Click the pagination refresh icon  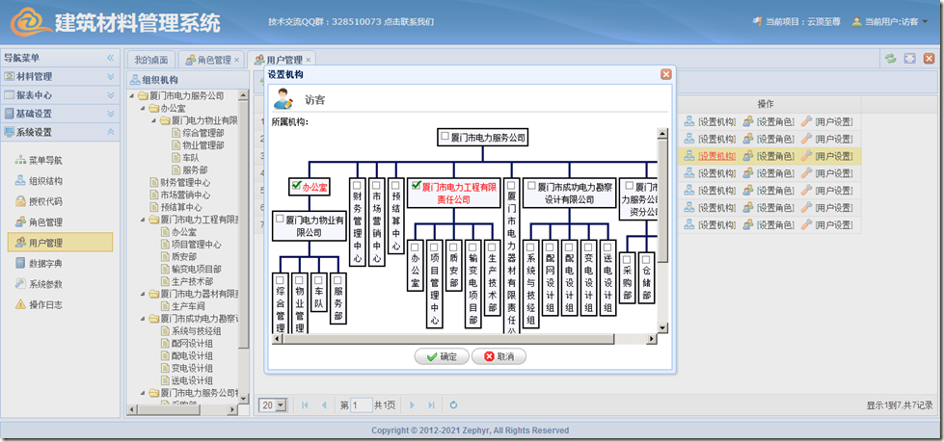(453, 405)
